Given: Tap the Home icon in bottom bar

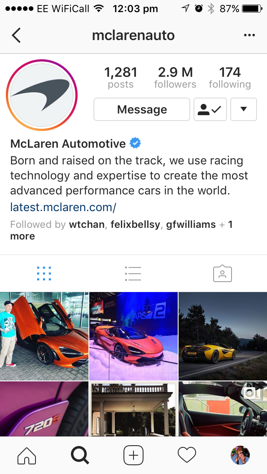Looking at the screenshot, I should pos(27,455).
